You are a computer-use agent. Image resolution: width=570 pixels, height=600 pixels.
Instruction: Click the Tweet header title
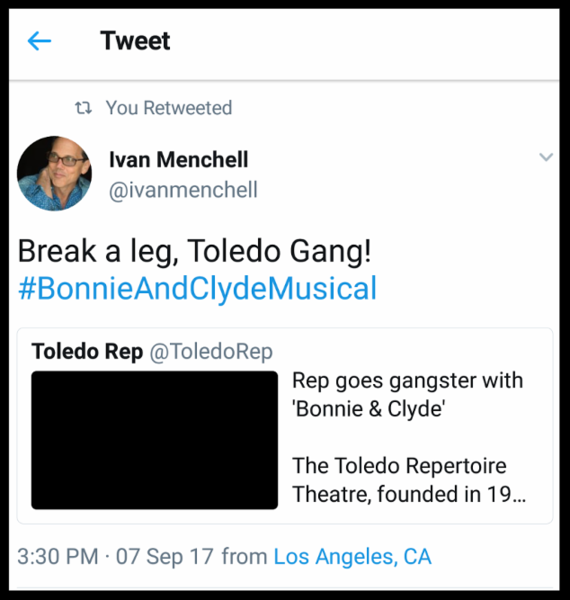[x=135, y=40]
